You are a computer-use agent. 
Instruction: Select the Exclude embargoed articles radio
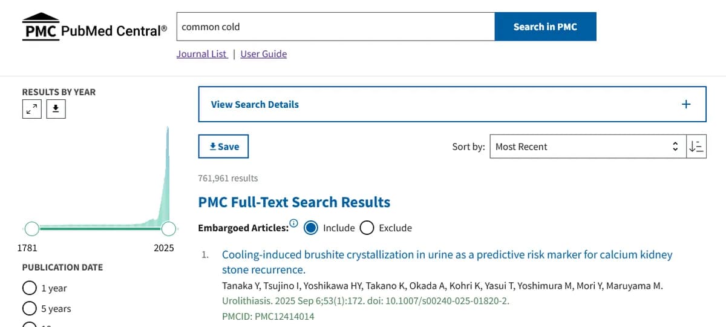(367, 228)
